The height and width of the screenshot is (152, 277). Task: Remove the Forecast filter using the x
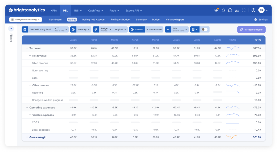(132, 29)
